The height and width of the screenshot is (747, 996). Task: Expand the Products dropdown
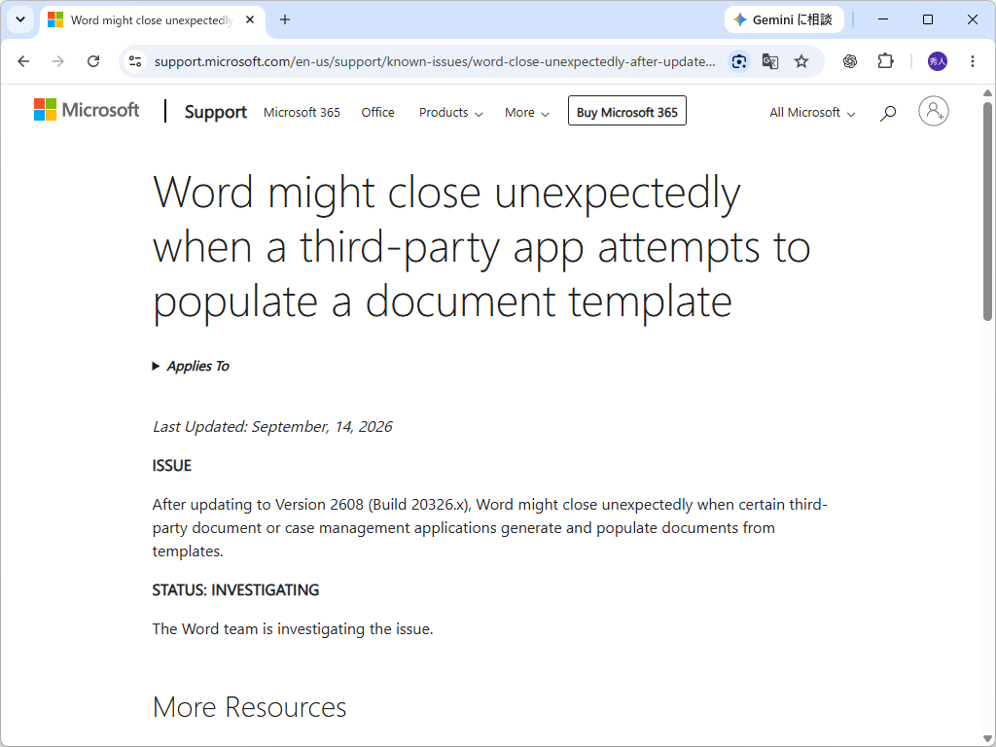[x=450, y=113]
